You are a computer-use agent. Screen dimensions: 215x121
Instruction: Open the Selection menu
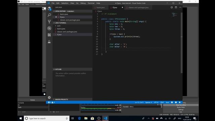tap(65, 3)
